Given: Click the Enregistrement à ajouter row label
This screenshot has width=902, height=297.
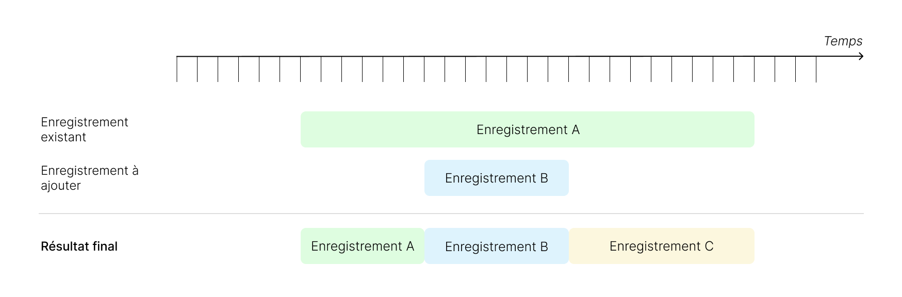Looking at the screenshot, I should pyautogui.click(x=89, y=178).
